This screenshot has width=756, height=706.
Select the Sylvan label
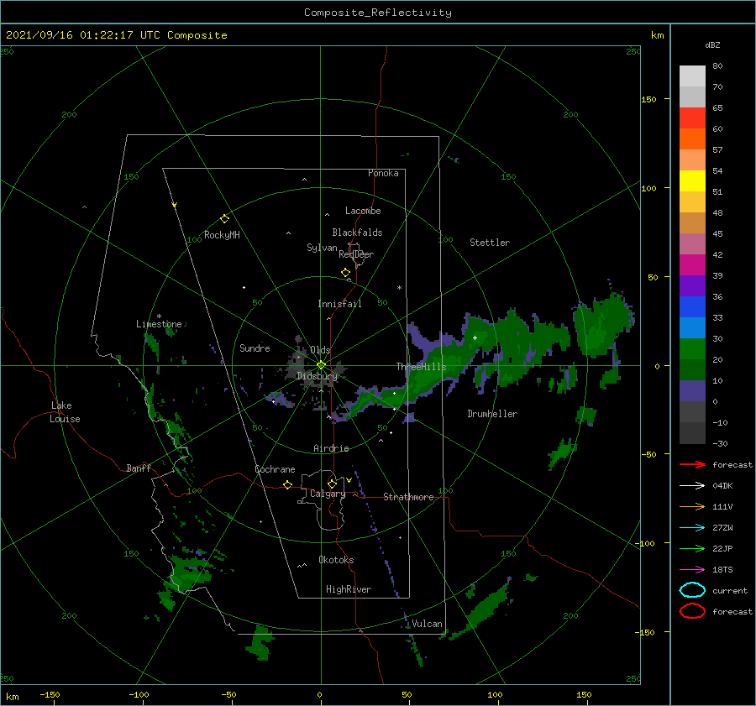click(322, 248)
